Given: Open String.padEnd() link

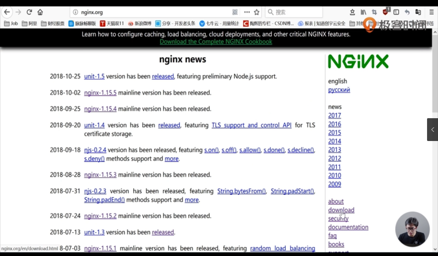Looking at the screenshot, I should point(104,199).
